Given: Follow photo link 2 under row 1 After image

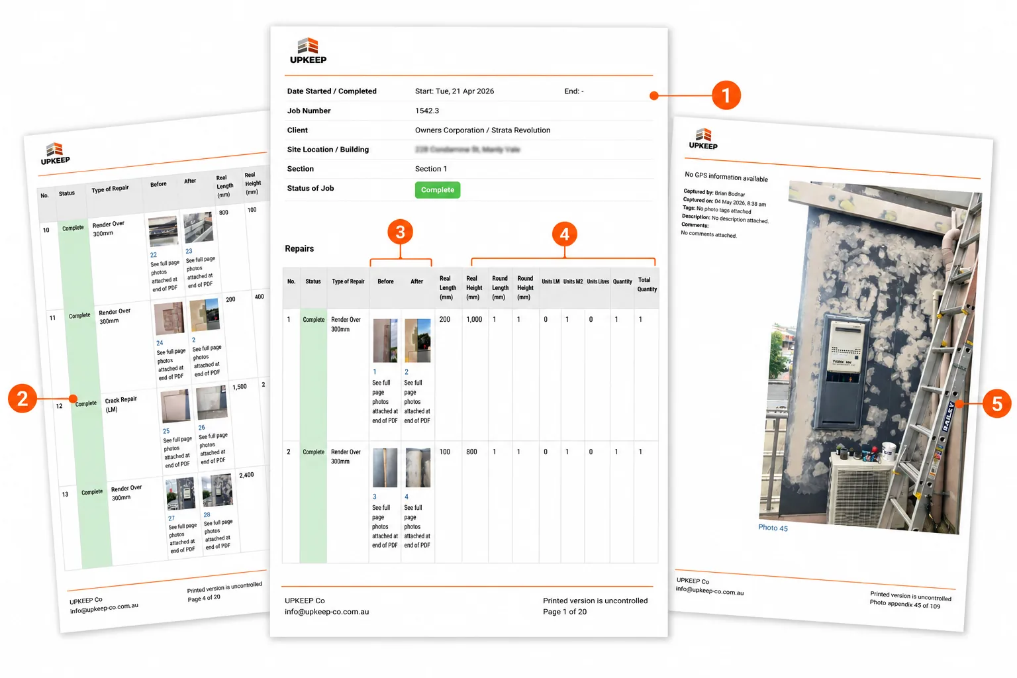Looking at the screenshot, I should [407, 372].
